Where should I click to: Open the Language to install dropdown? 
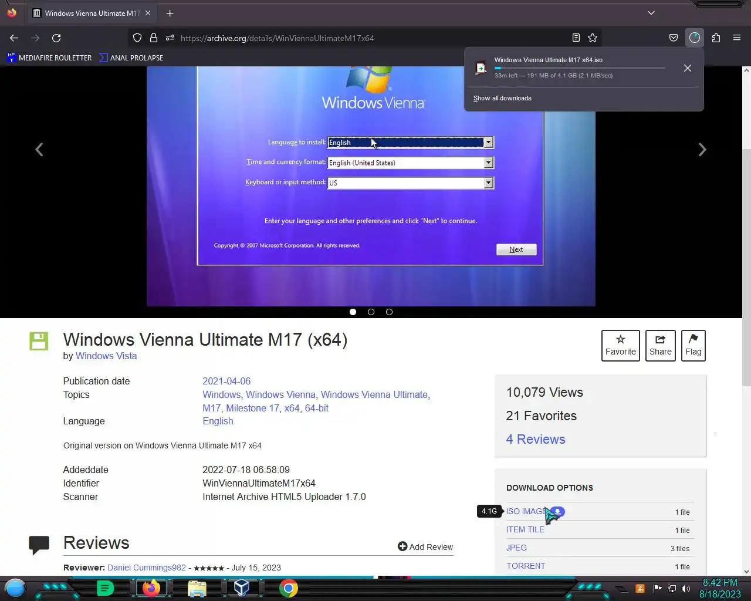pos(410,143)
